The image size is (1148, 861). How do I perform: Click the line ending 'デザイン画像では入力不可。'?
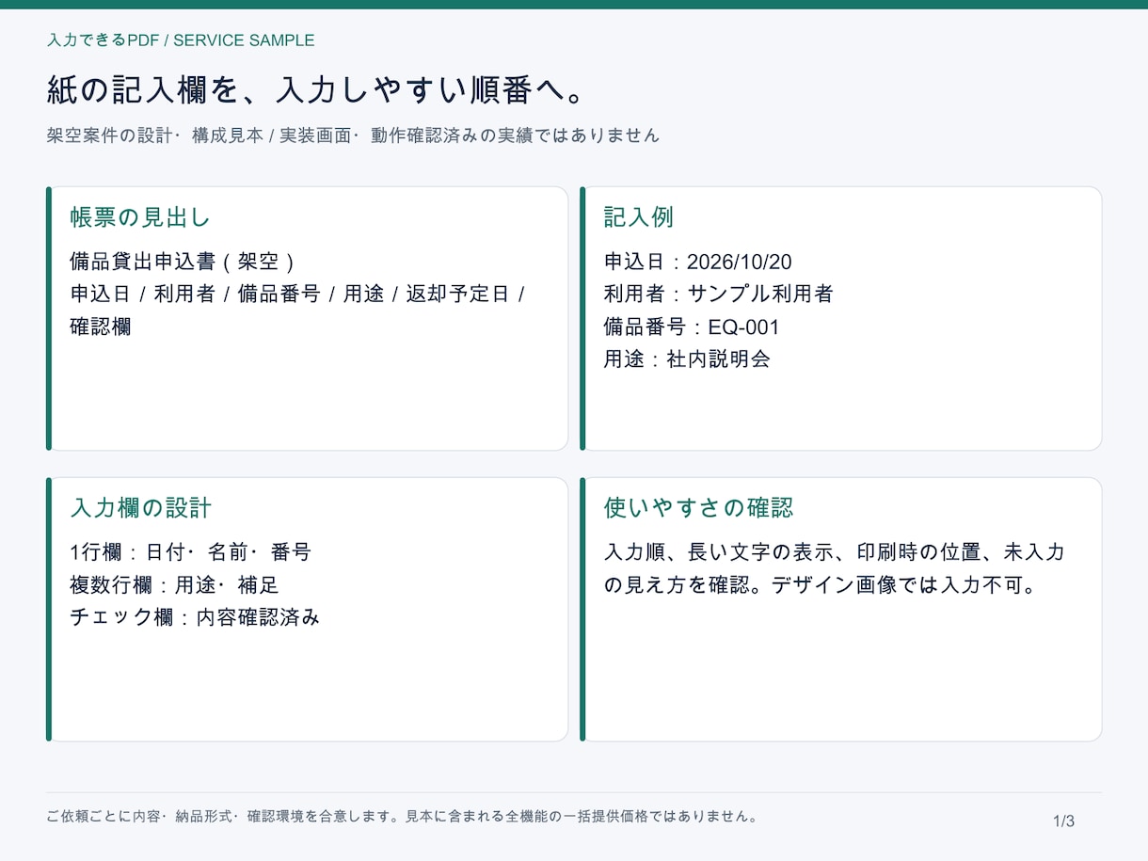820,585
